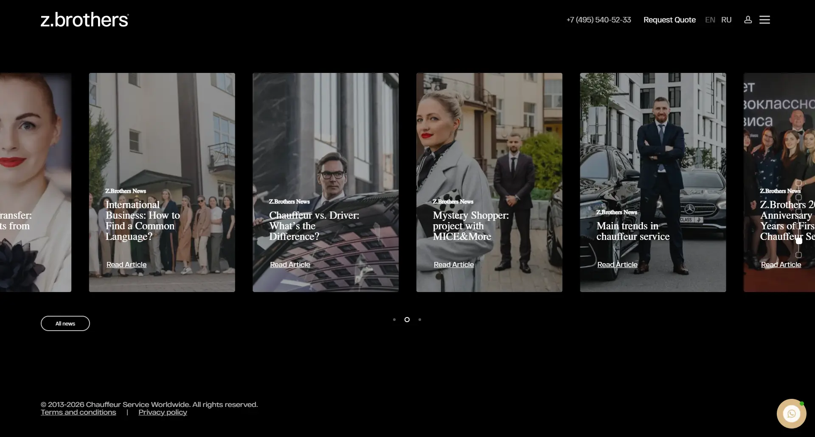Switch language to EN
The height and width of the screenshot is (437, 815).
pyautogui.click(x=710, y=20)
